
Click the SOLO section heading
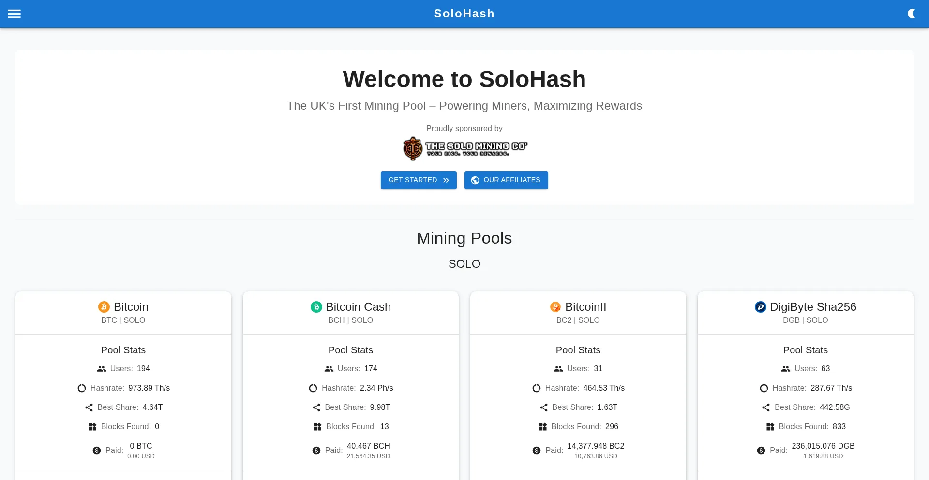[464, 264]
